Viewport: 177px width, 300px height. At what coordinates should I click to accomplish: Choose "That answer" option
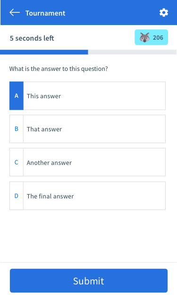87,129
